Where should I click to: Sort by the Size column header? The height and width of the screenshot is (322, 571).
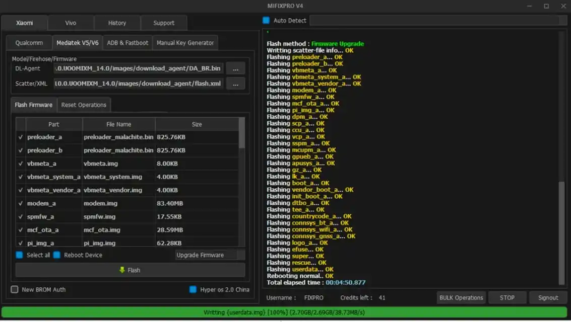click(197, 124)
